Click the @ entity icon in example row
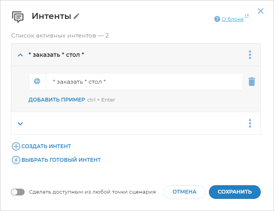The width and height of the screenshot is (274, 211). click(x=37, y=81)
